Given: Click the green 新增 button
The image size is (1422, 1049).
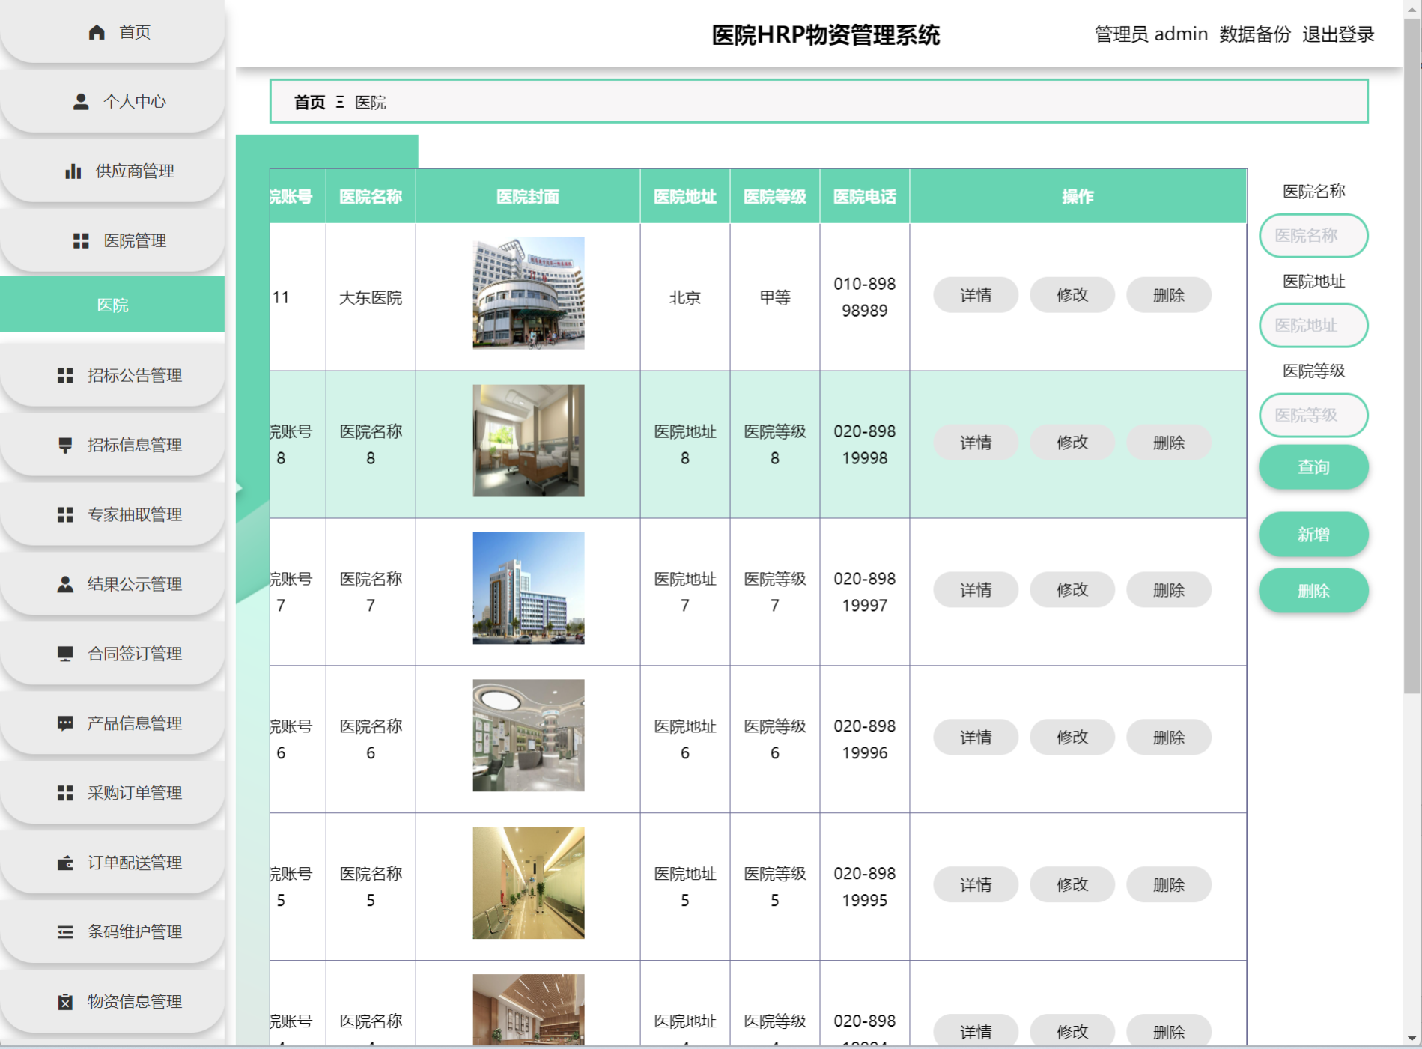Looking at the screenshot, I should click(1313, 535).
